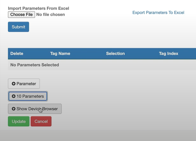The width and height of the screenshot is (196, 141).
Task: Click the Selection column header
Action: coord(115,54)
